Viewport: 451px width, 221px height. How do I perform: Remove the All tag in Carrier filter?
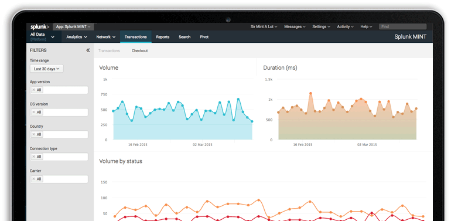[33, 179]
